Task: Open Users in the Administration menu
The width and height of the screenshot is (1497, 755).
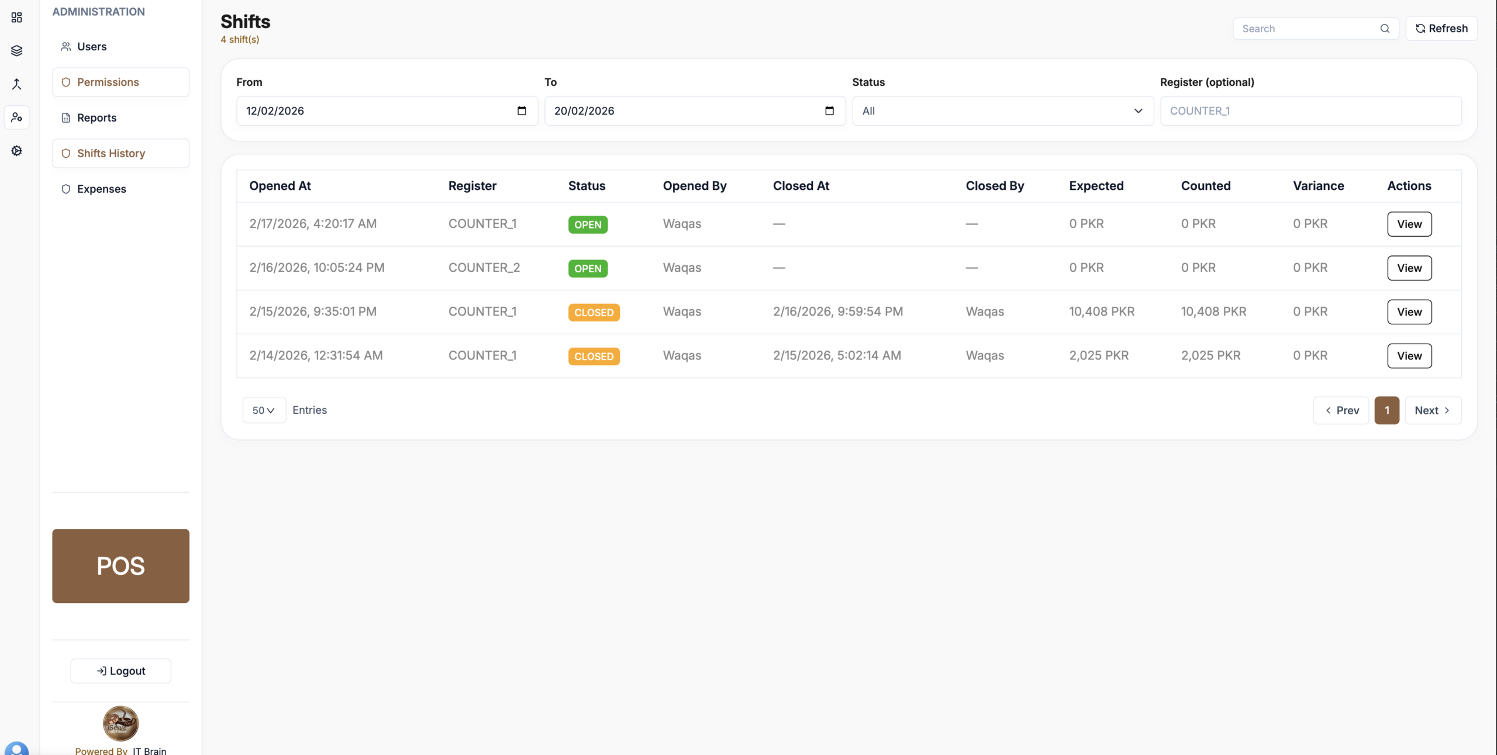Action: point(92,47)
